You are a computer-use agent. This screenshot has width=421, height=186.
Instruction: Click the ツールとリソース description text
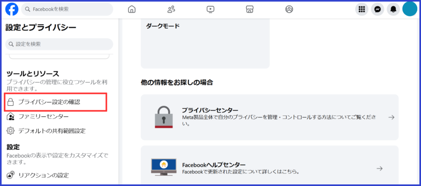coord(57,85)
